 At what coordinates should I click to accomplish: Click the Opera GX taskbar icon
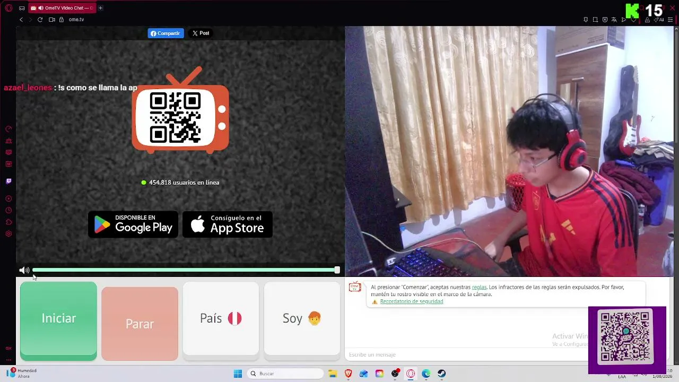coord(411,374)
